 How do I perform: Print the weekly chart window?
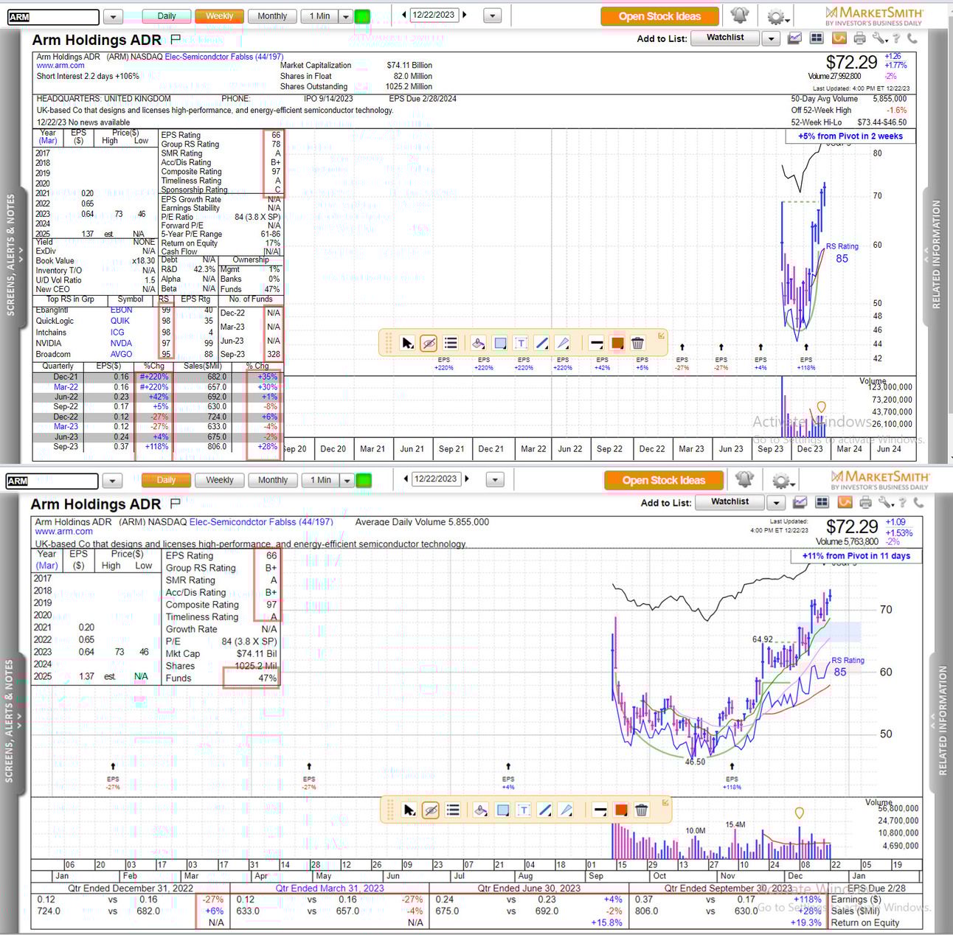[859, 38]
